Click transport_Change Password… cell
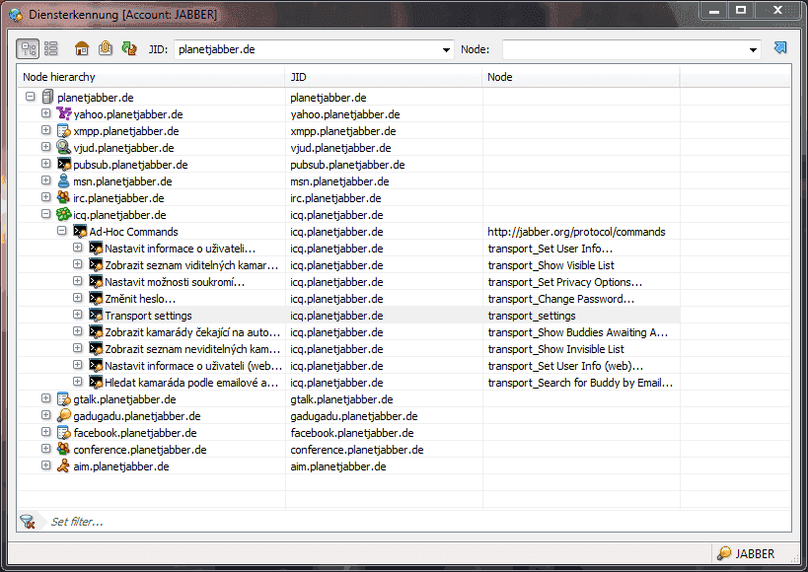This screenshot has width=808, height=572. click(x=560, y=299)
